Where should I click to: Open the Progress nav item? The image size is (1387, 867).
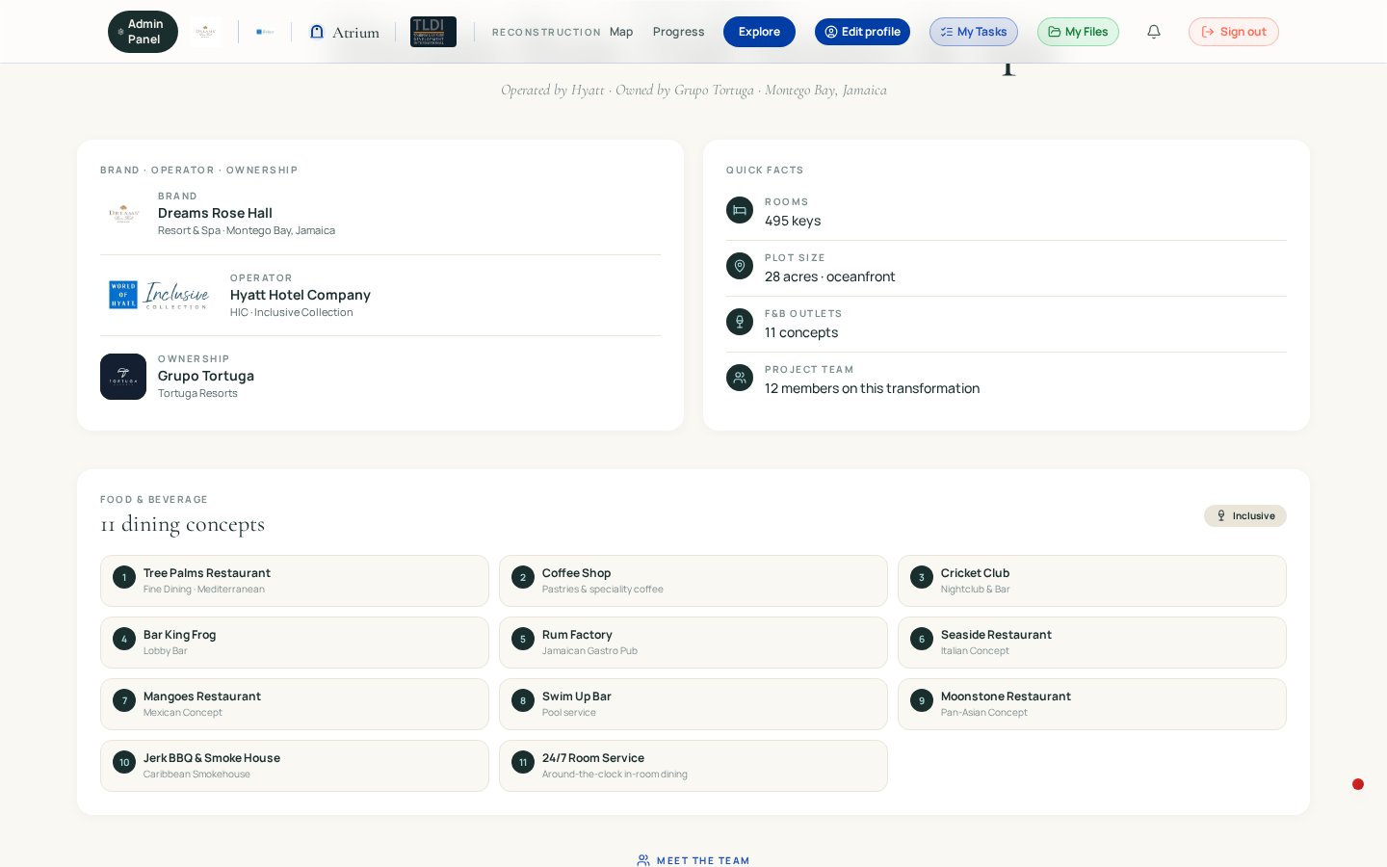(678, 32)
